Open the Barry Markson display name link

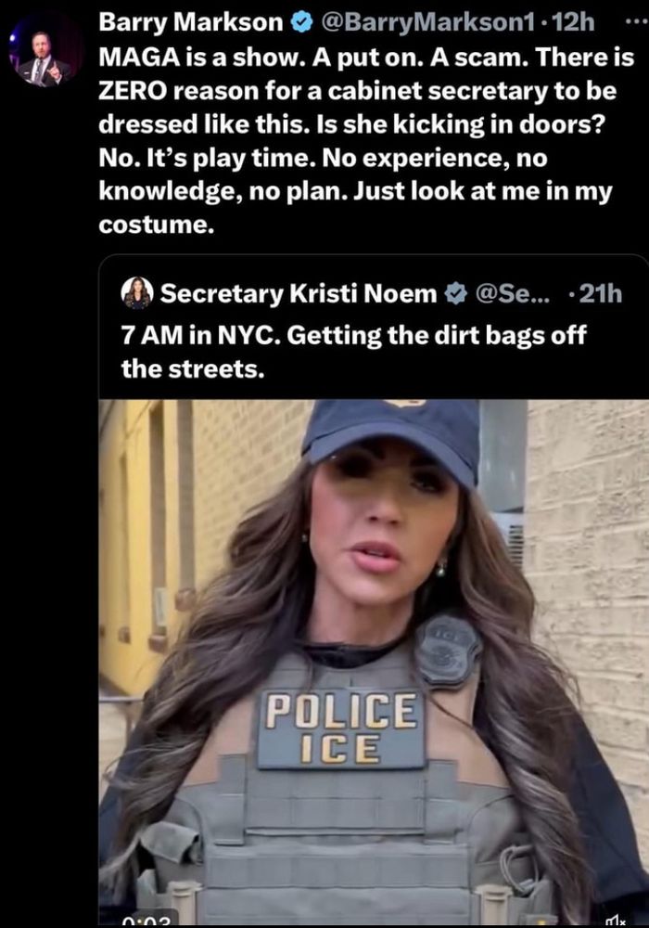[191, 22]
